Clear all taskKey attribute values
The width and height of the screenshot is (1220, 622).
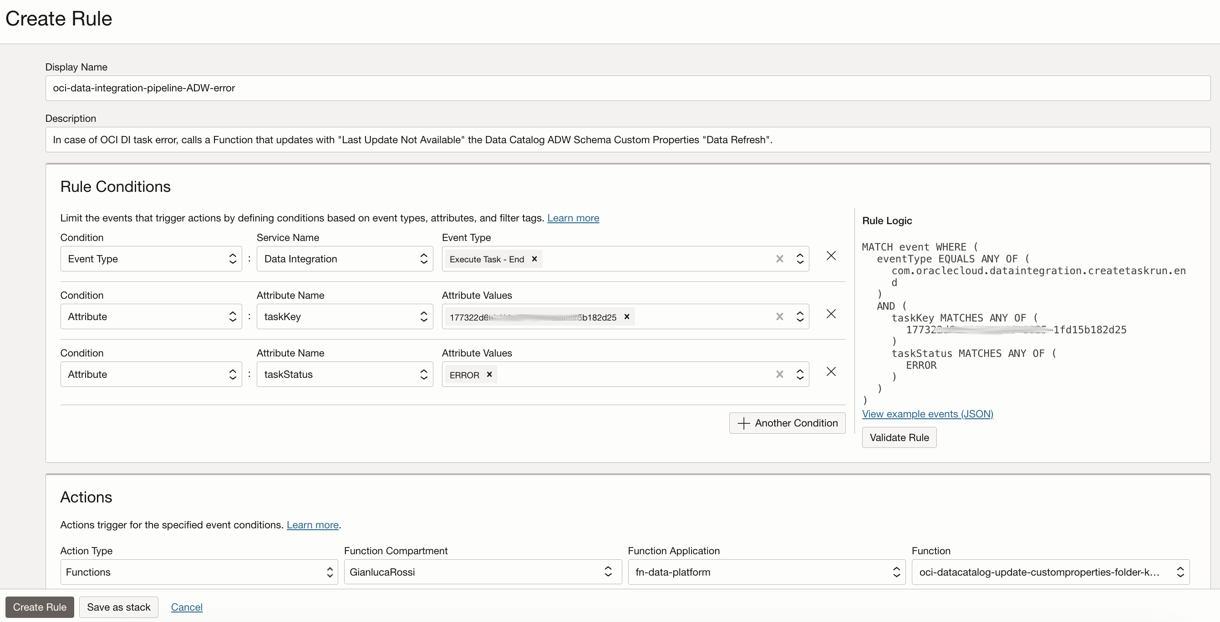click(779, 316)
